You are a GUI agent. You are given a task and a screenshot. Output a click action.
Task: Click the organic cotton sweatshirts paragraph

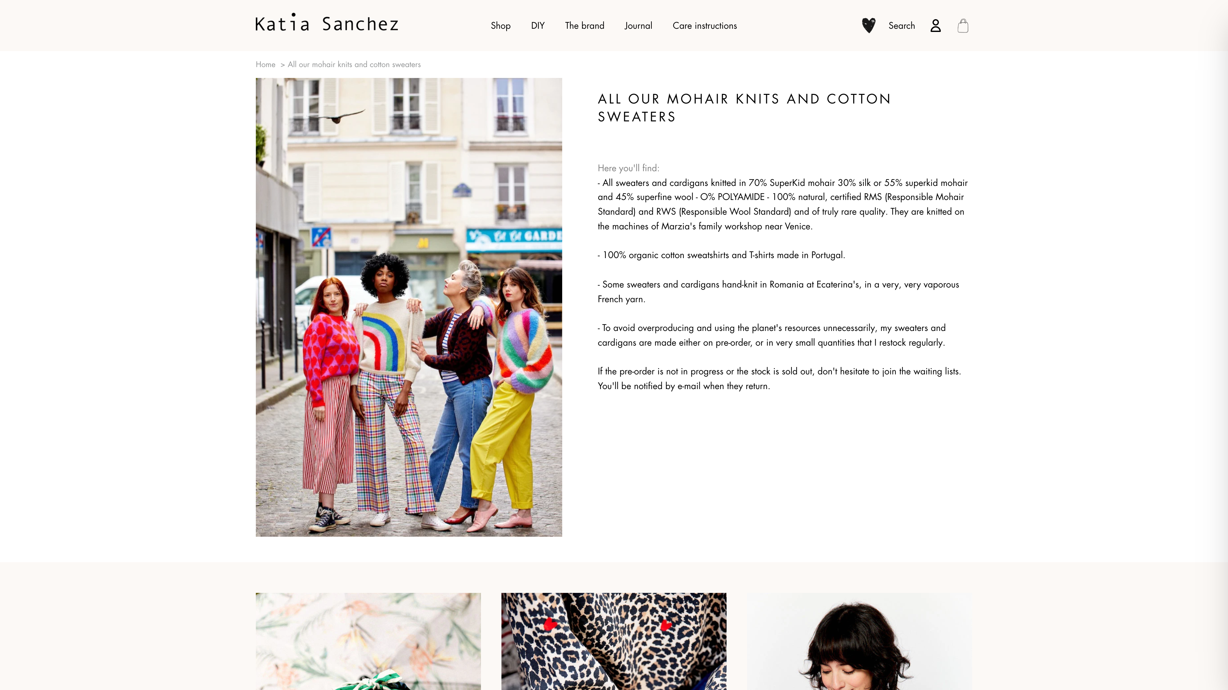721,255
